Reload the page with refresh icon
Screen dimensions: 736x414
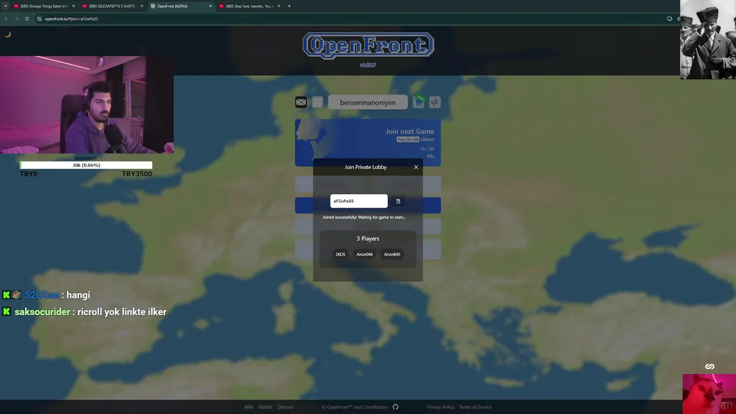[x=27, y=18]
